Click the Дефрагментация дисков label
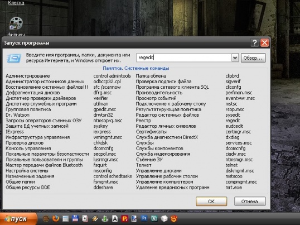The image size is (300, 225). [x=33, y=93]
